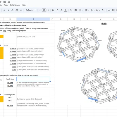
Task: Expand horizontal align options
Action: 87,10
